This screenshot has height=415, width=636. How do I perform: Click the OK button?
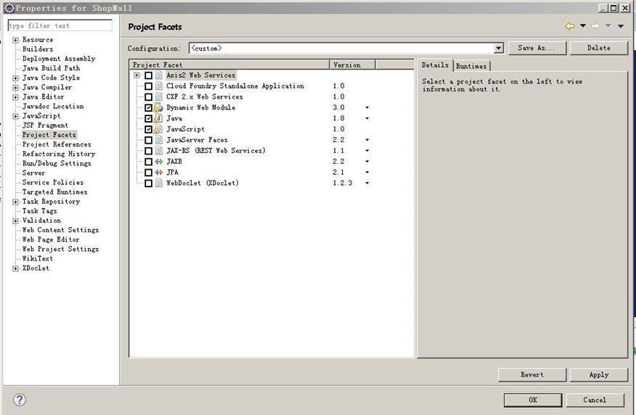click(533, 400)
